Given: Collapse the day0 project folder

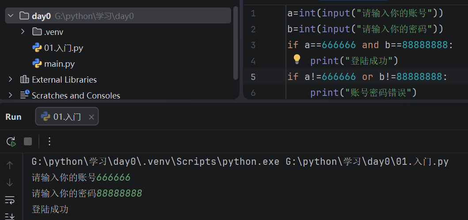Looking at the screenshot, I should pos(11,16).
